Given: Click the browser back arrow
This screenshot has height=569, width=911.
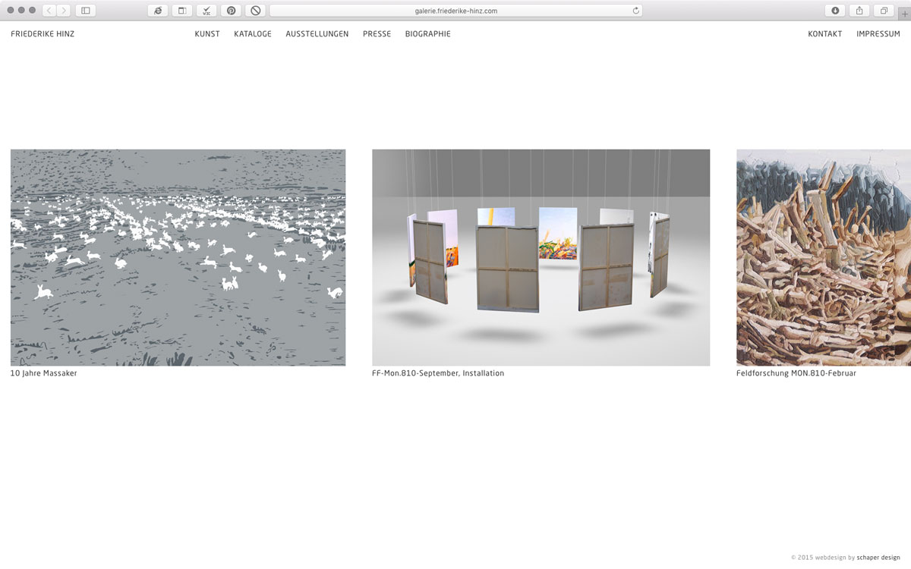Looking at the screenshot, I should (x=49, y=11).
